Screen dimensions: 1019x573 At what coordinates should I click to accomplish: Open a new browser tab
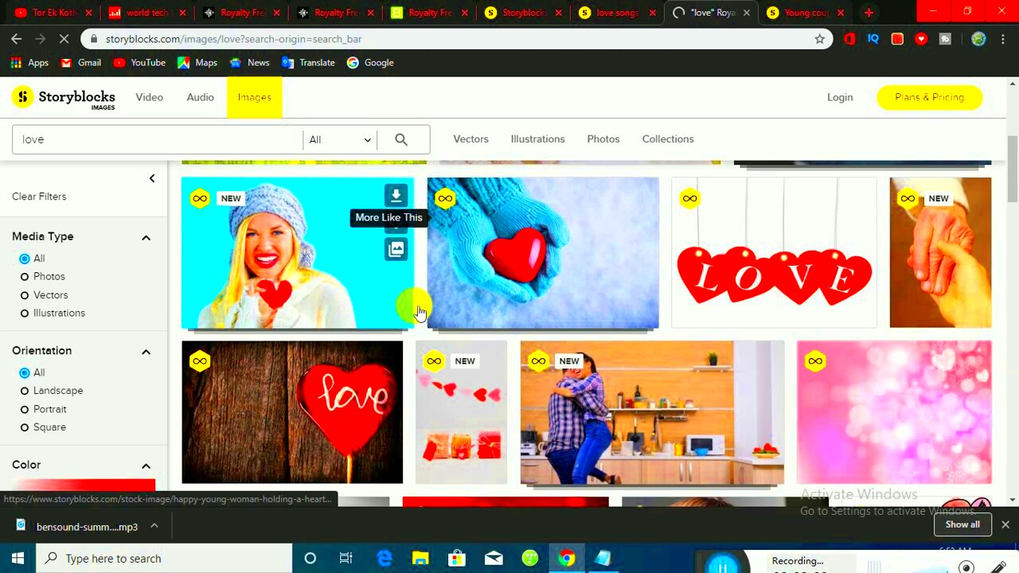tap(869, 13)
